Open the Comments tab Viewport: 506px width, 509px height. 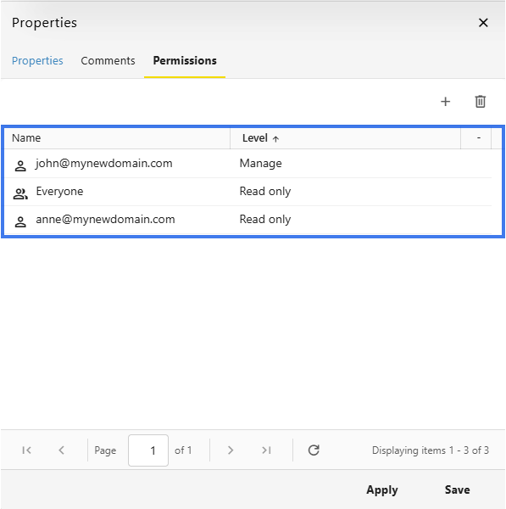(x=108, y=61)
